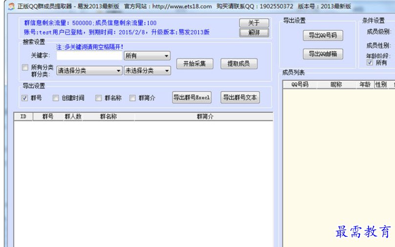Start collecting with 开始采集 button
Viewport: 395px width, 247px height.
tap(195, 64)
